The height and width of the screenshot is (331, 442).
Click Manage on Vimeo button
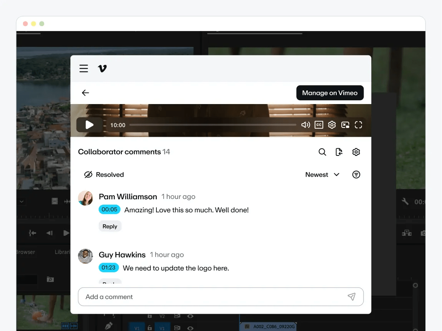tap(330, 93)
